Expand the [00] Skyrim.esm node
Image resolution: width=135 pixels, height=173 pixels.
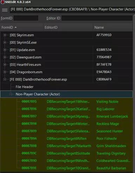point(5,35)
